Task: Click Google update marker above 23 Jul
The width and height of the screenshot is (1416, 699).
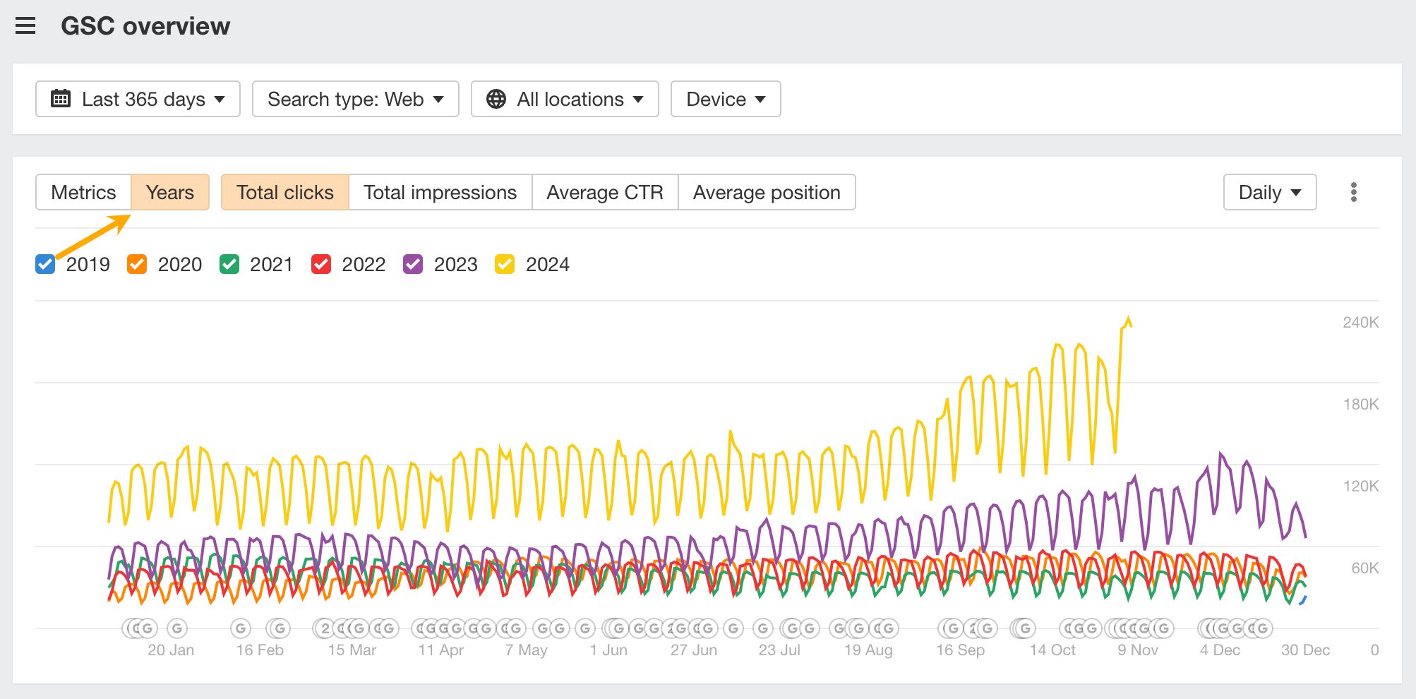Action: pos(763,628)
